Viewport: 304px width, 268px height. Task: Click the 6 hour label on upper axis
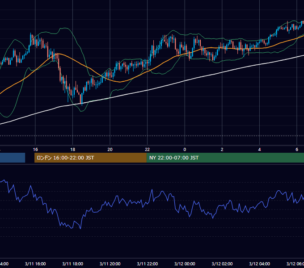[x=297, y=150]
